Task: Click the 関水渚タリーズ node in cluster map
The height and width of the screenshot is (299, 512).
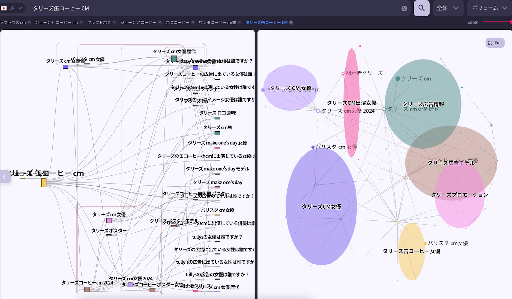Action: (343, 73)
